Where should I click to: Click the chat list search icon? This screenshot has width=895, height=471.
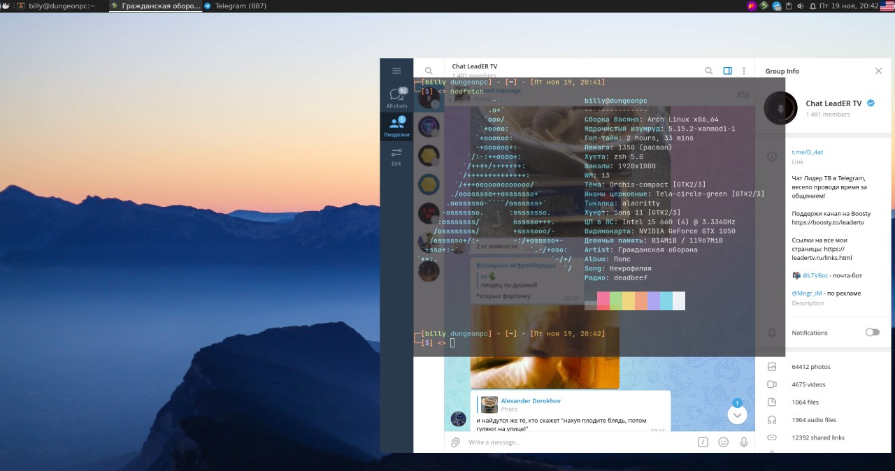pos(429,71)
